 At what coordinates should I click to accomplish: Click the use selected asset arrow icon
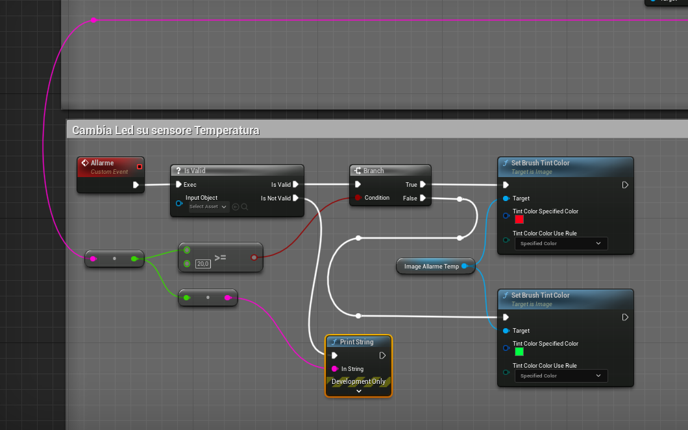[x=236, y=207]
